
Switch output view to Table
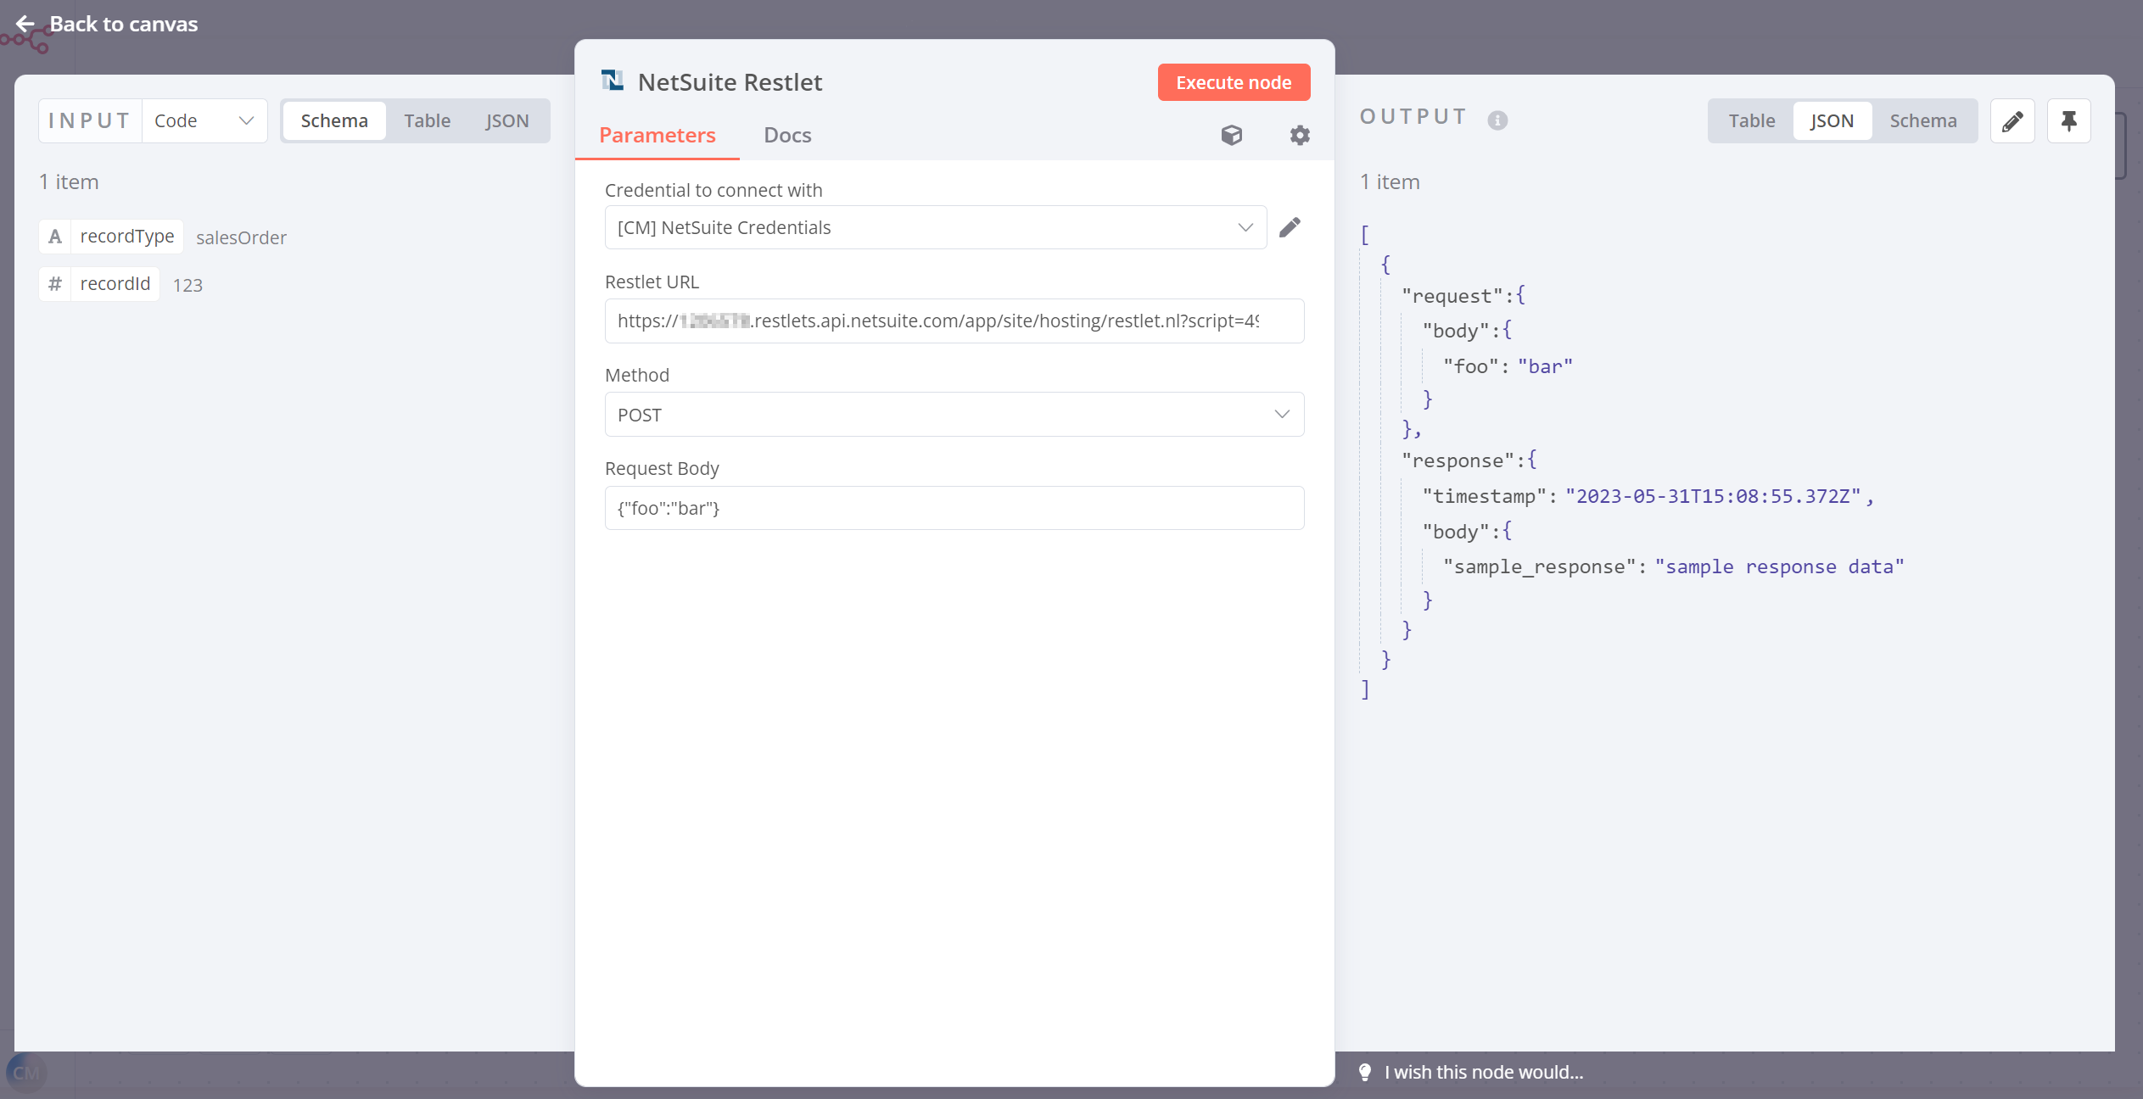1752,120
